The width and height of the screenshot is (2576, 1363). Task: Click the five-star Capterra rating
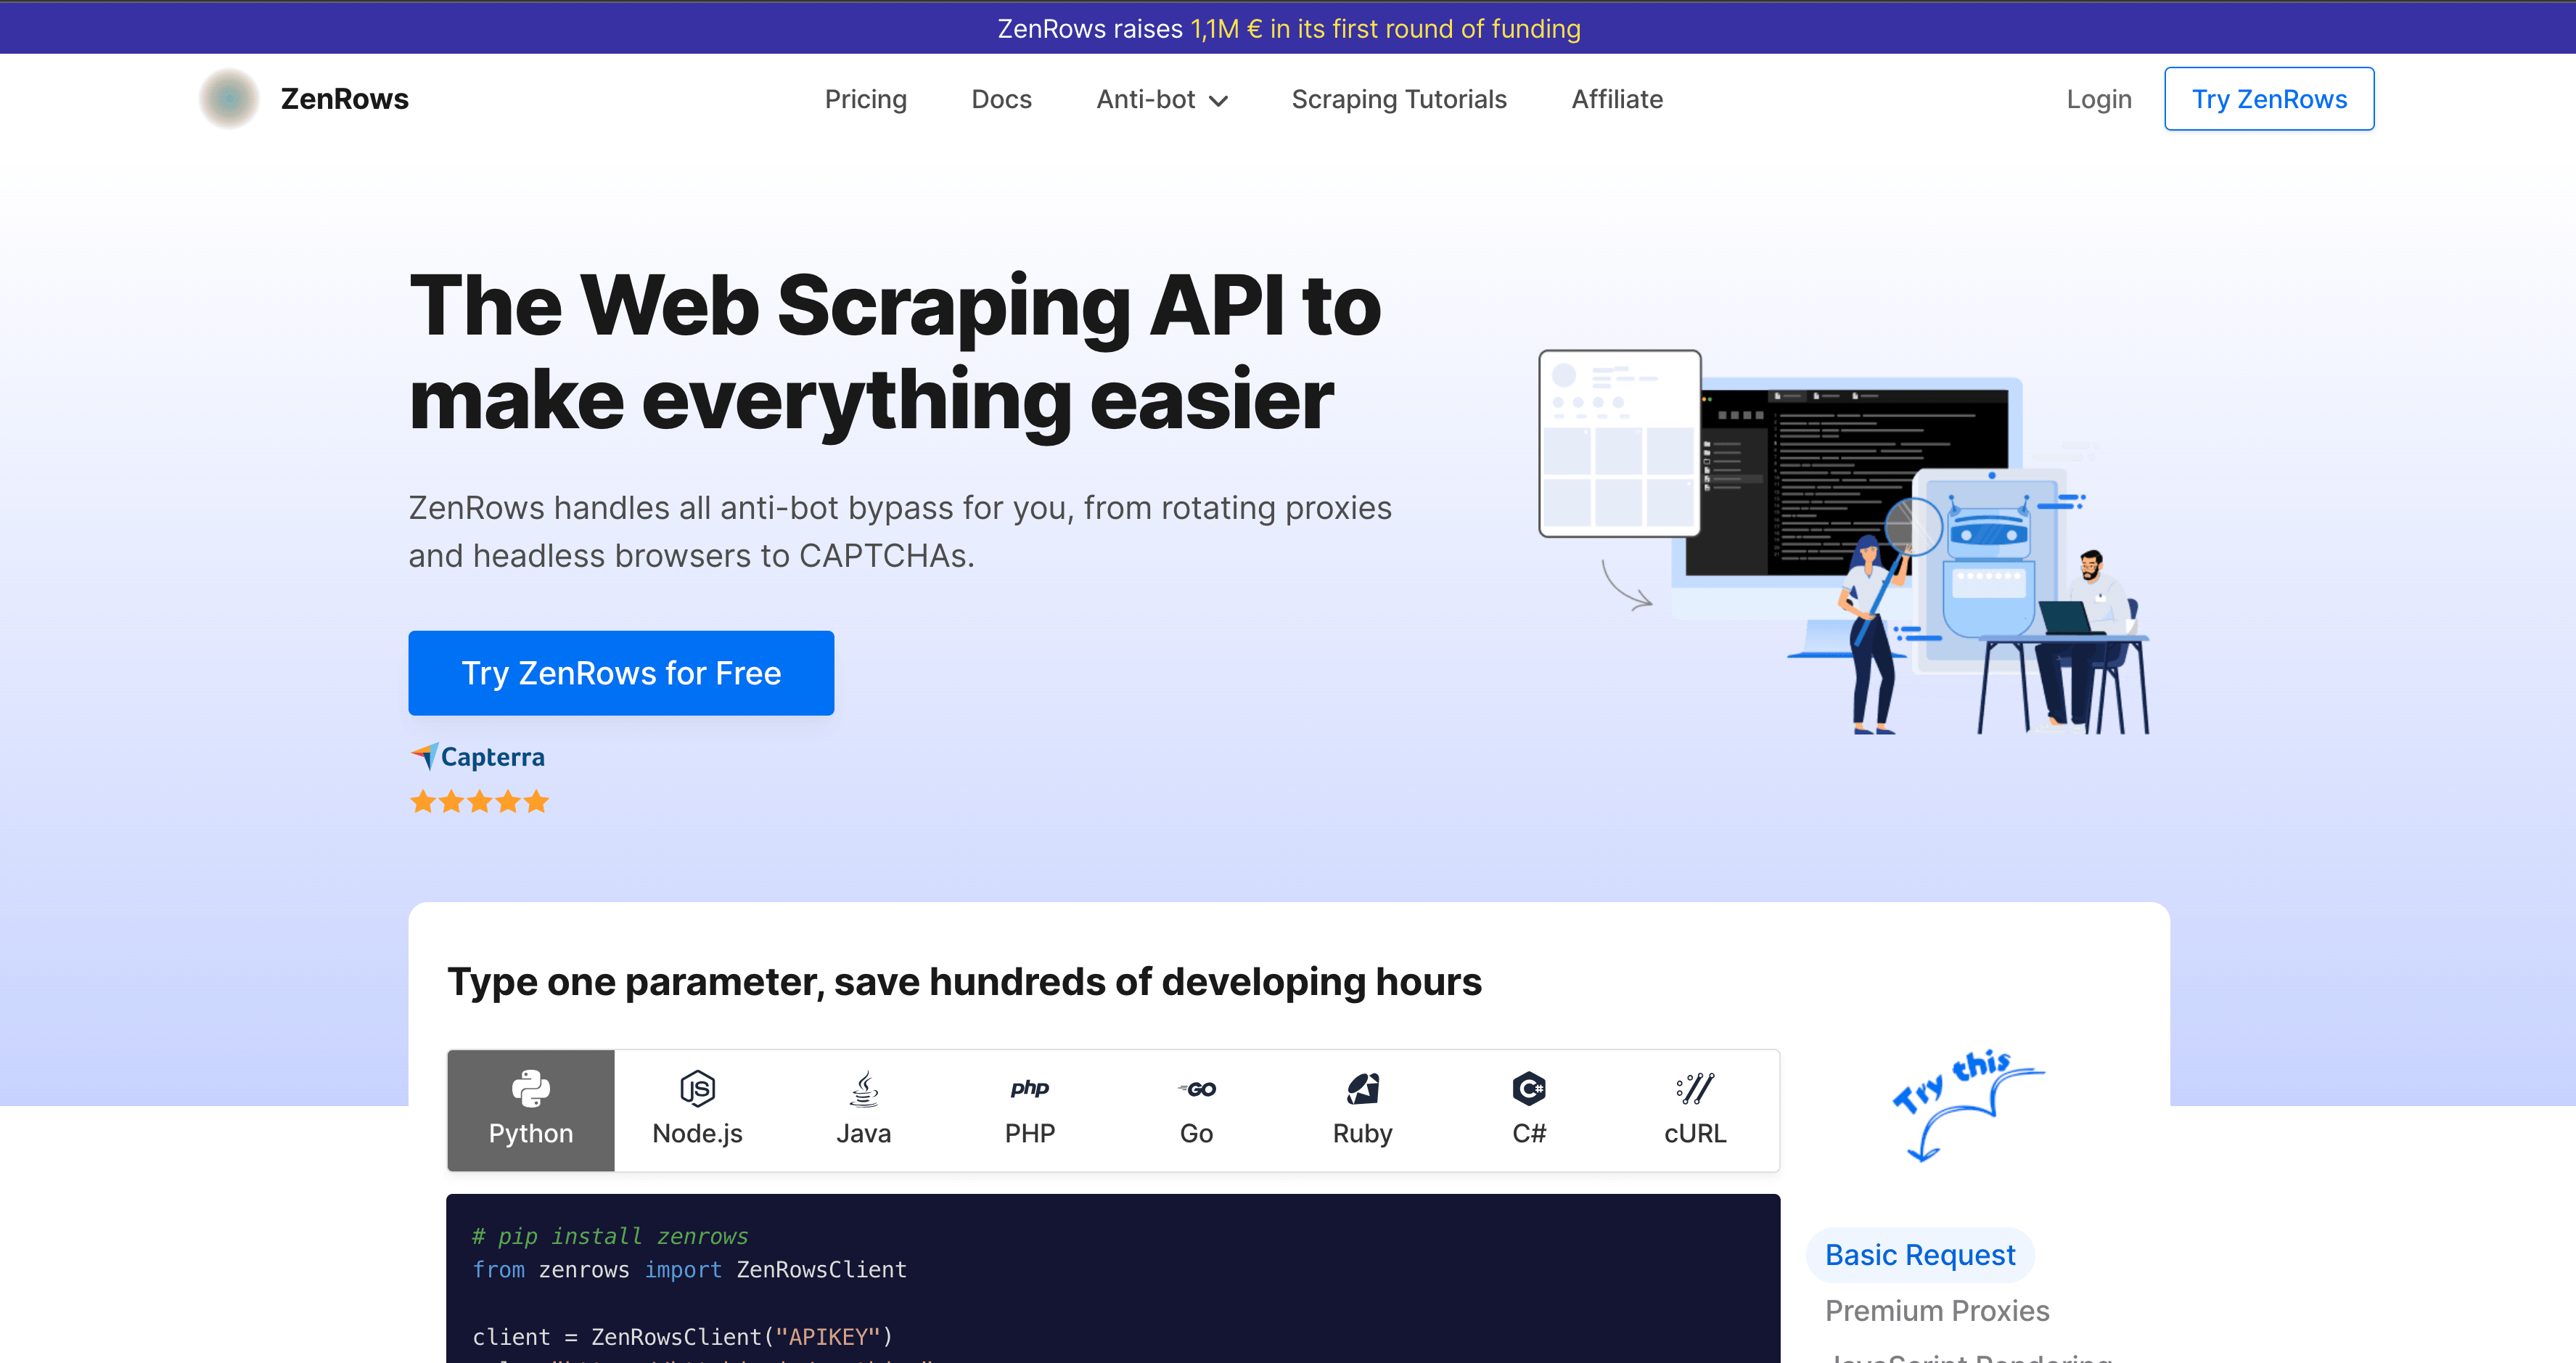479,801
